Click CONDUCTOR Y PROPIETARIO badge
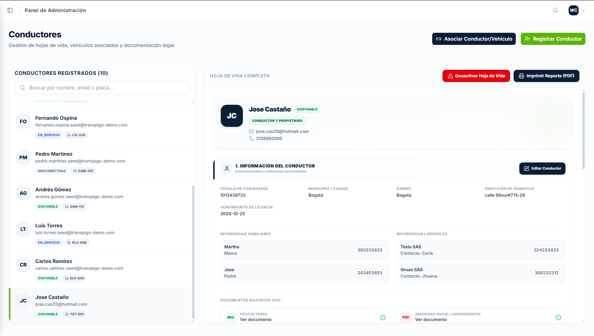The height and width of the screenshot is (336, 594). click(x=277, y=121)
